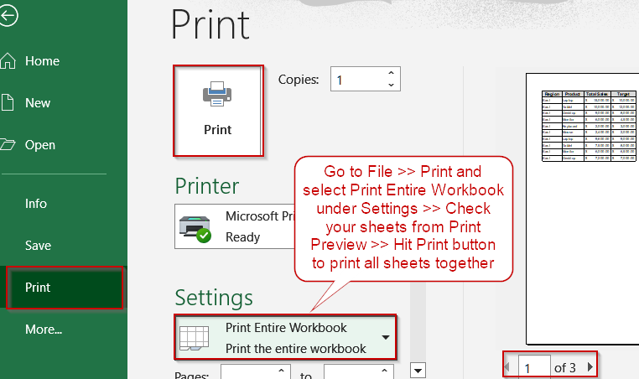Increment the Pages from value

click(281, 371)
